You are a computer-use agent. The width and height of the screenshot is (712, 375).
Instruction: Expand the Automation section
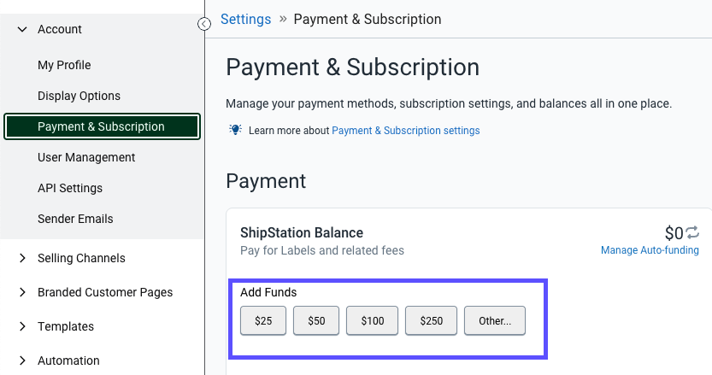point(23,360)
